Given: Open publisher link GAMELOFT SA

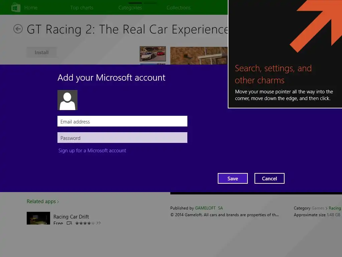Looking at the screenshot, I should point(209,208).
